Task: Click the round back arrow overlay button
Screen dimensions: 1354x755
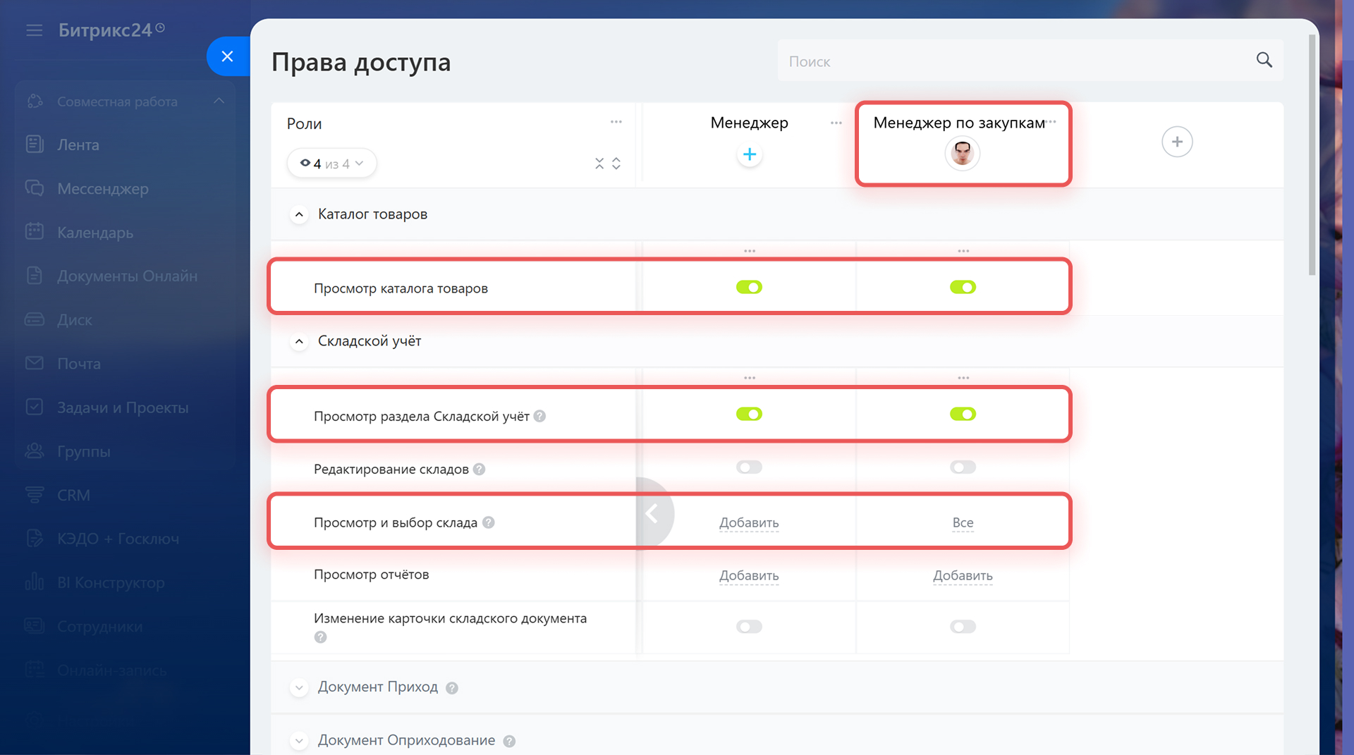Action: [x=653, y=514]
